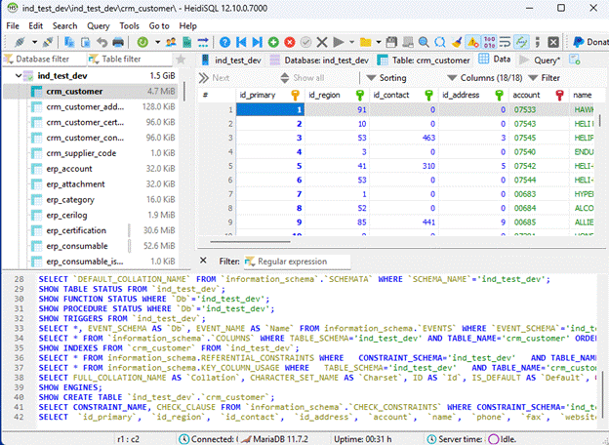Insert row with green plus icon
609x445 pixels.
click(x=273, y=42)
